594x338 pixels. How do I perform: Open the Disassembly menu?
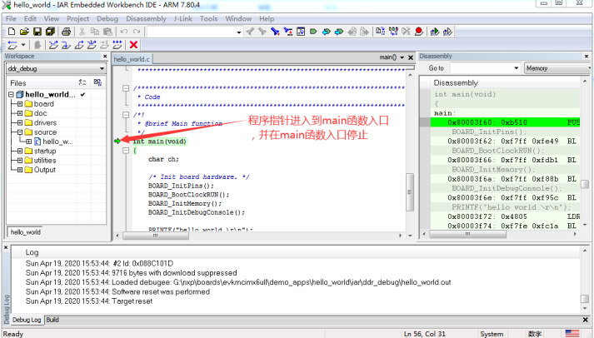click(x=146, y=18)
